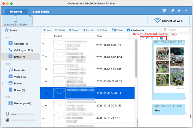Viewport: 193px width, 128px height.
Task: Check the box for message 6
Action: (43, 105)
